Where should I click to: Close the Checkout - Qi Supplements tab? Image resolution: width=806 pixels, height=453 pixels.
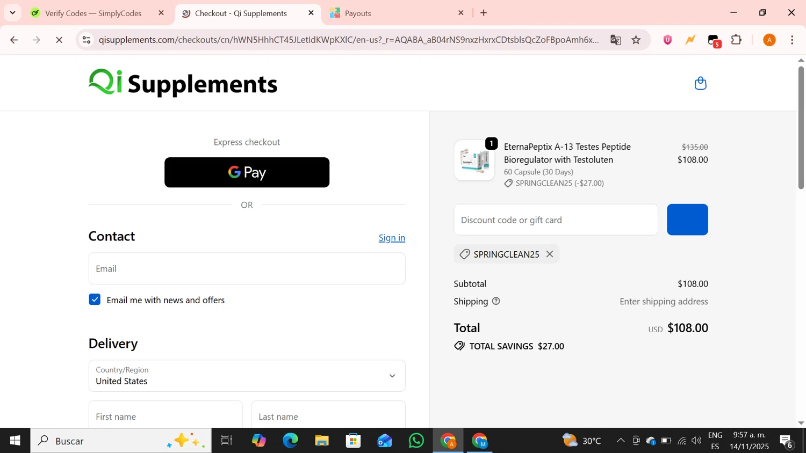311,13
